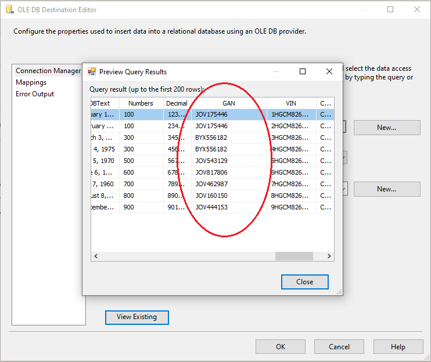Click the upper New... button
This screenshot has width=431, height=362.
(x=386, y=128)
